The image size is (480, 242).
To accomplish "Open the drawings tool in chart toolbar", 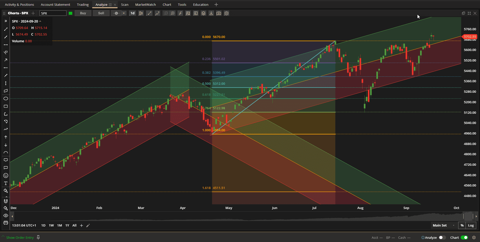I will [x=149, y=13].
